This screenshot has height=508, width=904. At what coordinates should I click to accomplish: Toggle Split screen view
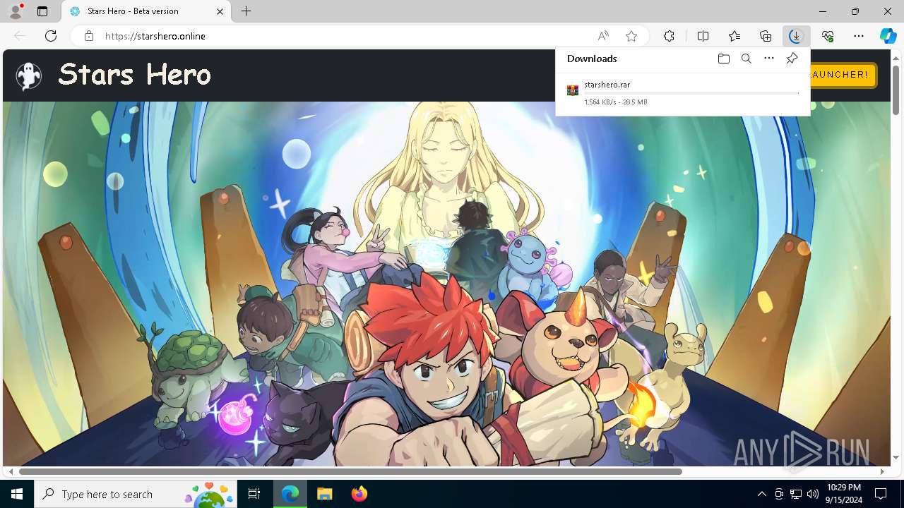click(x=703, y=36)
